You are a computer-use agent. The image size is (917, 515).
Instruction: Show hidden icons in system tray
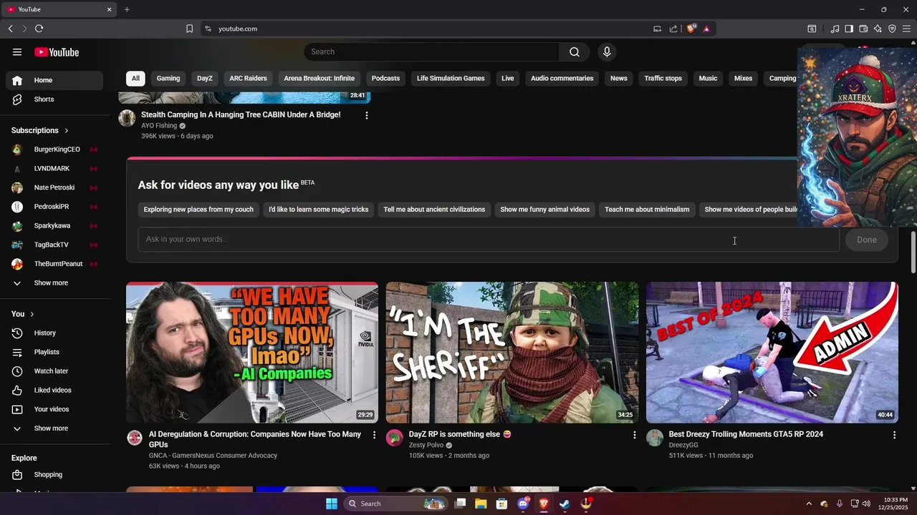coord(809,504)
